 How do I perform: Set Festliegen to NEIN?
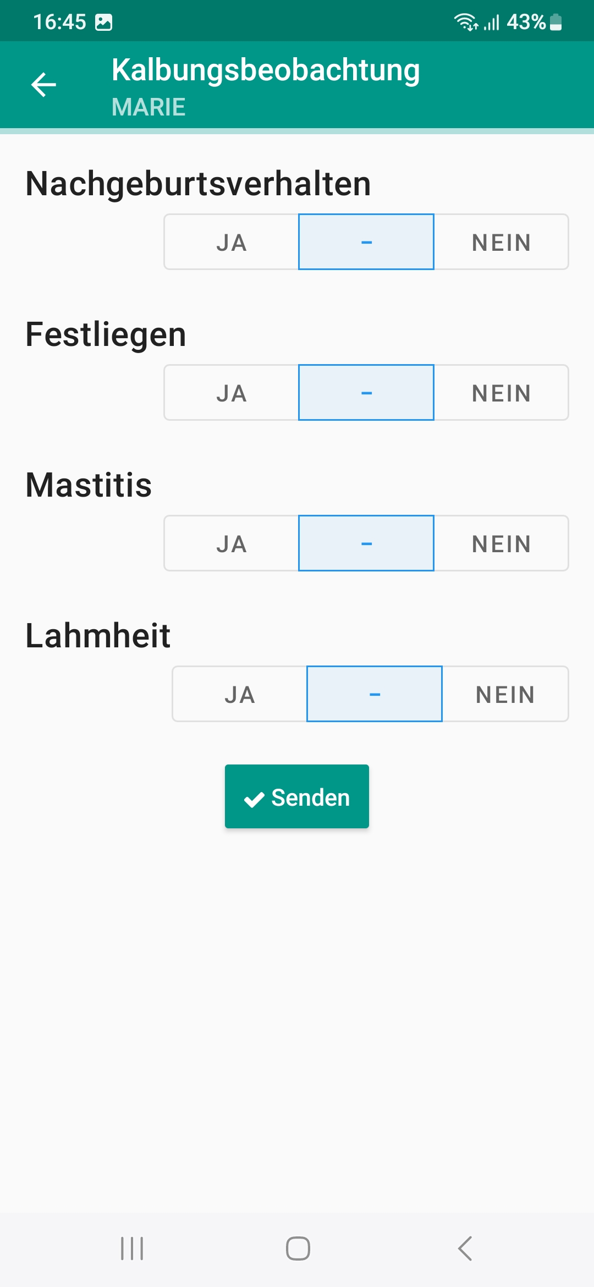[501, 393]
